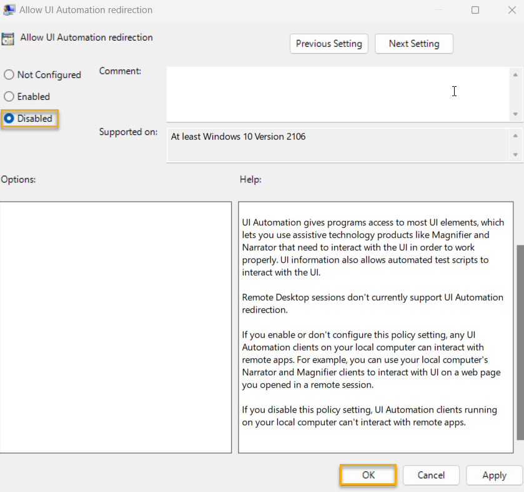The image size is (524, 492).
Task: Select the Enabled radio button
Action: pyautogui.click(x=9, y=96)
